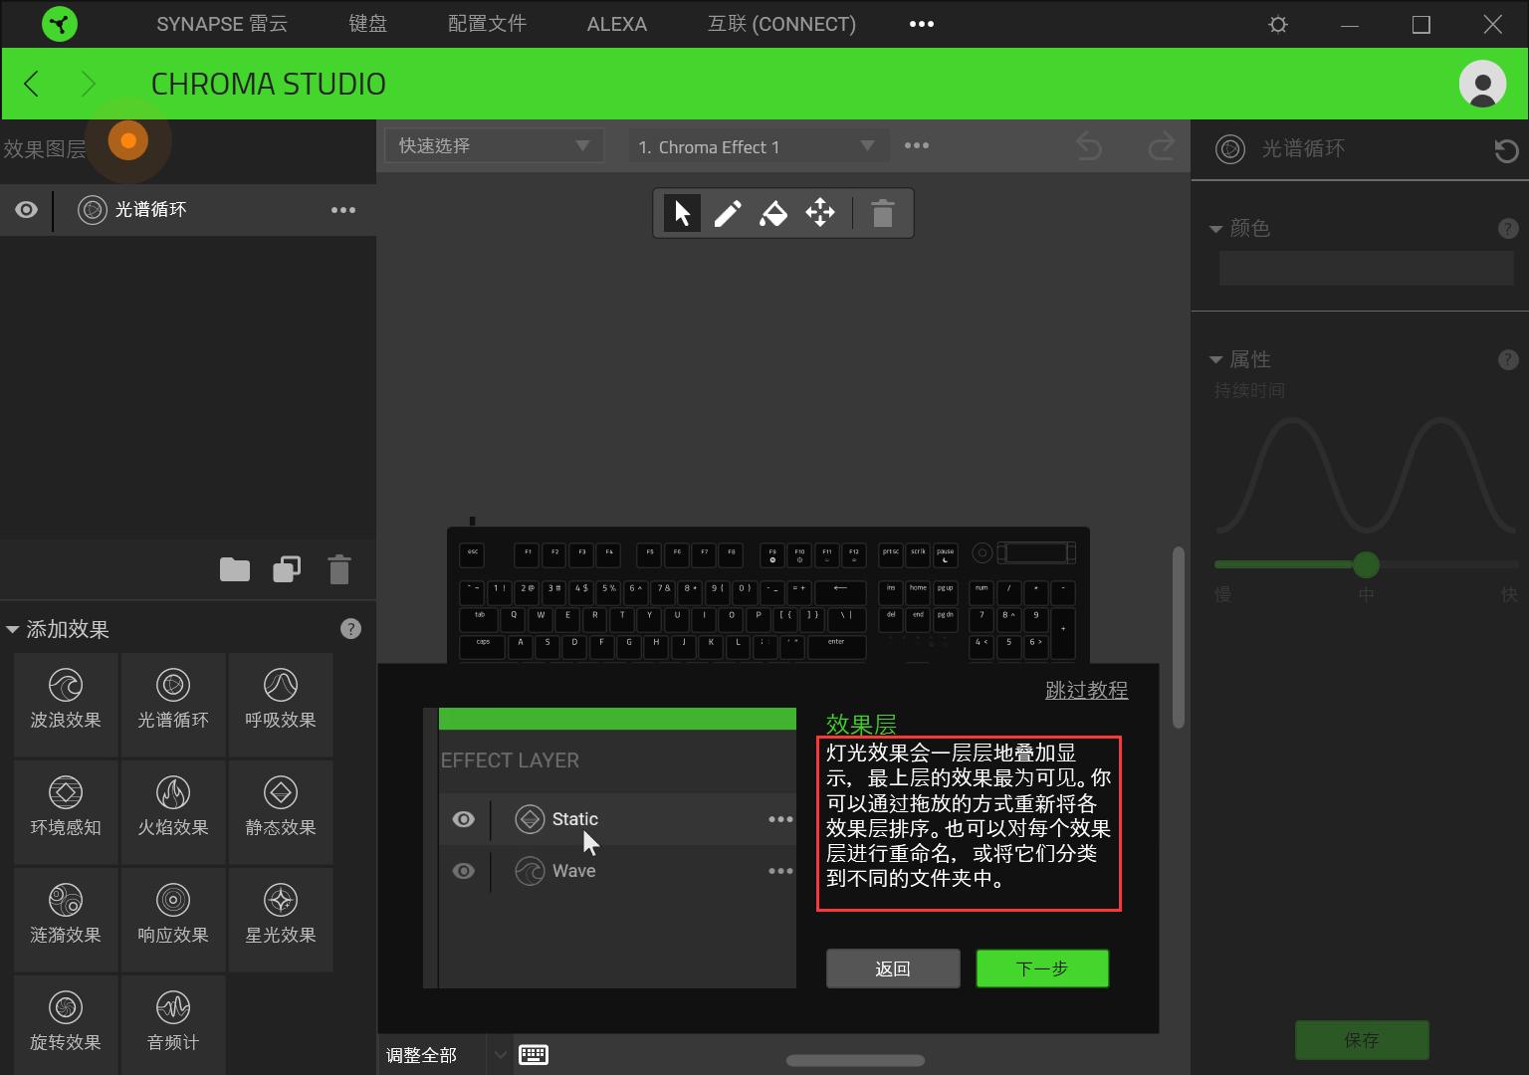This screenshot has height=1075, width=1529.
Task: Open settings with the gear icon
Action: point(1278,25)
